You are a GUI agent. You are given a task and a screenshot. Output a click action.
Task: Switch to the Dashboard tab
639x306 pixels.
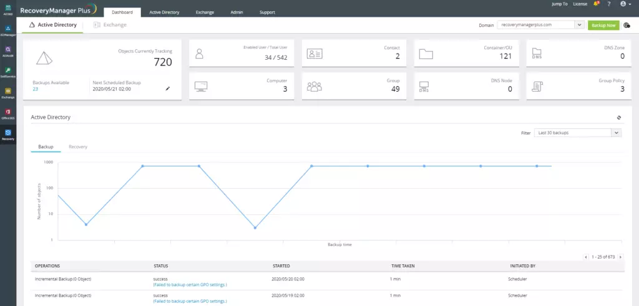[122, 12]
